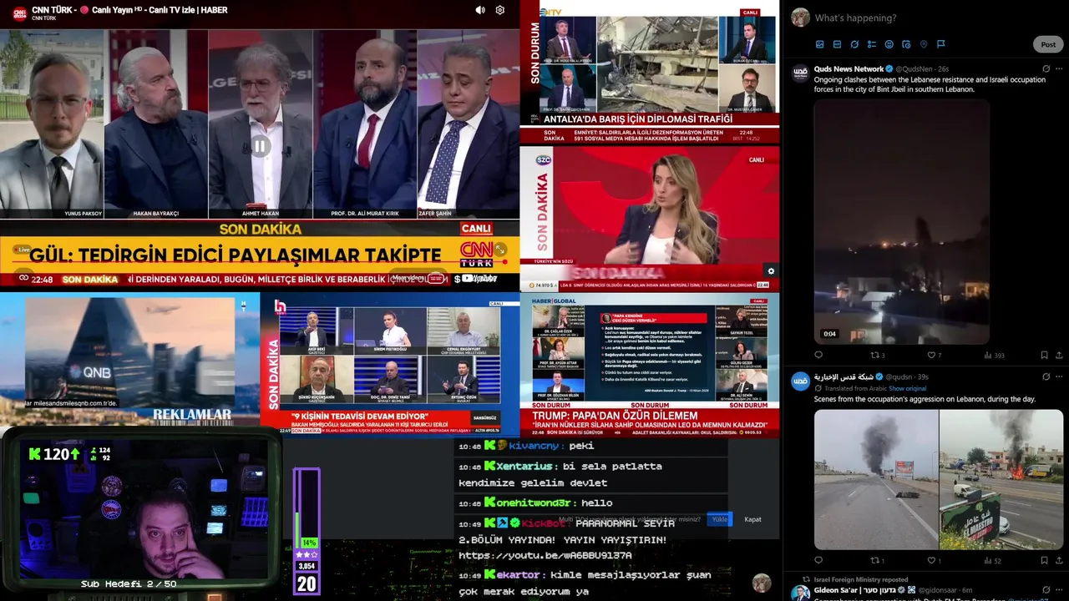This screenshot has height=601, width=1069.
Task: View analytics of 393 views post
Action: [994, 355]
